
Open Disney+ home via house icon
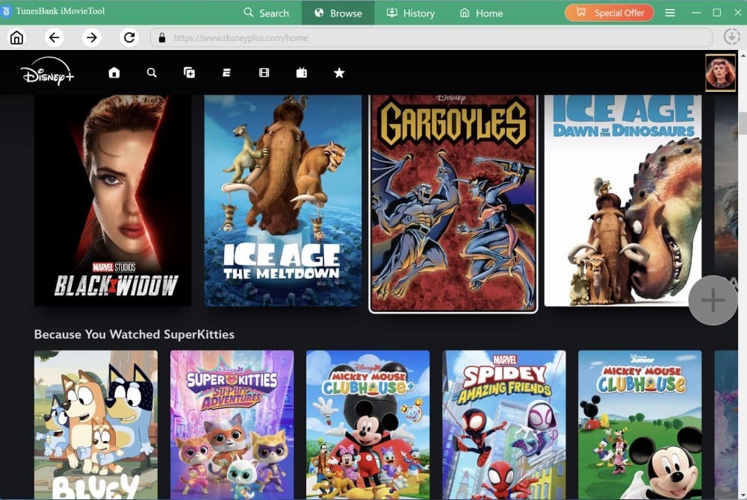click(x=114, y=72)
